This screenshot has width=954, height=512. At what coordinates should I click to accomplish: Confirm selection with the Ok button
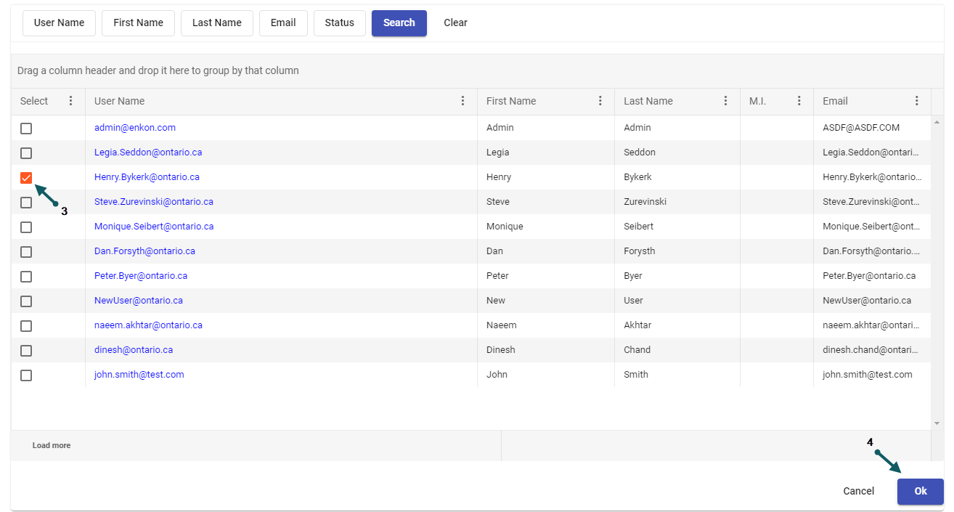click(920, 492)
